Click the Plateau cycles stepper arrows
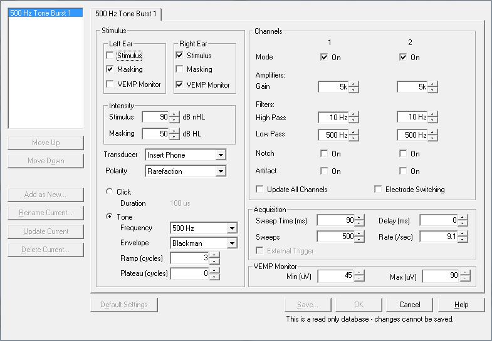The image size is (492, 341). click(x=214, y=273)
